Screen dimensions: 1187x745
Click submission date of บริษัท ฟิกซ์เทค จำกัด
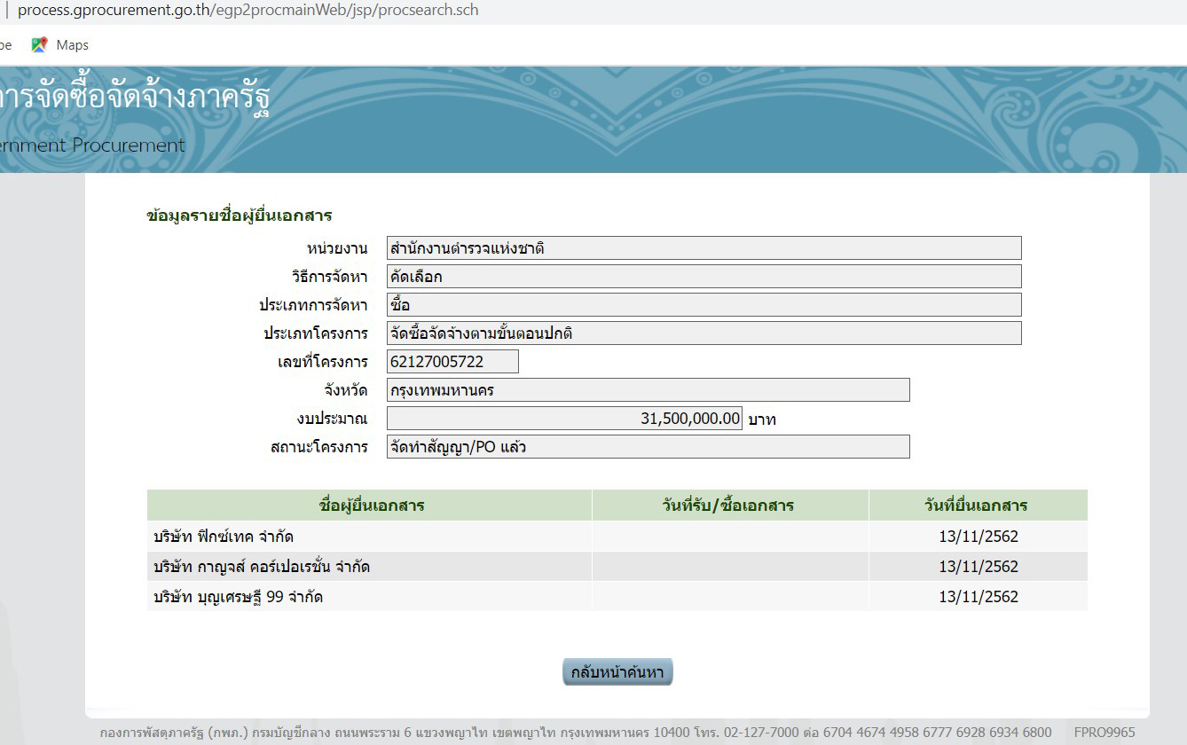pyautogui.click(x=978, y=537)
